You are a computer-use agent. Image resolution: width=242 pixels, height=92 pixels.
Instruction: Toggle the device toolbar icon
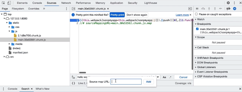pos(9,3)
